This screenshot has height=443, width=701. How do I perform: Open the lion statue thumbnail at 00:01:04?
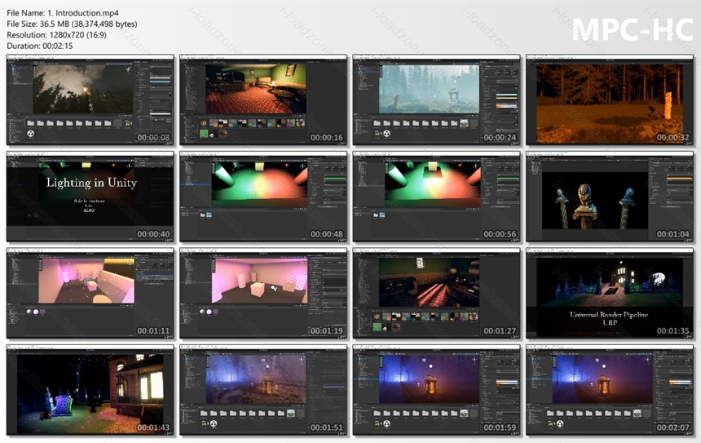coord(610,197)
